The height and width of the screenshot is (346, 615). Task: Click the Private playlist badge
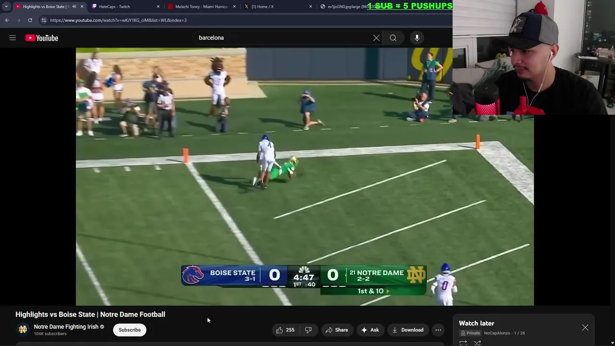pos(470,333)
